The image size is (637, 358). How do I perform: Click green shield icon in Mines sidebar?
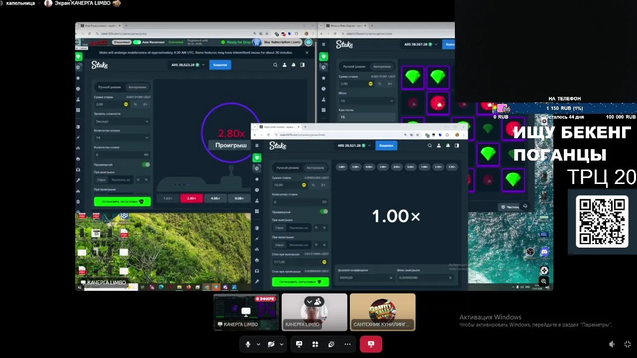323,57
